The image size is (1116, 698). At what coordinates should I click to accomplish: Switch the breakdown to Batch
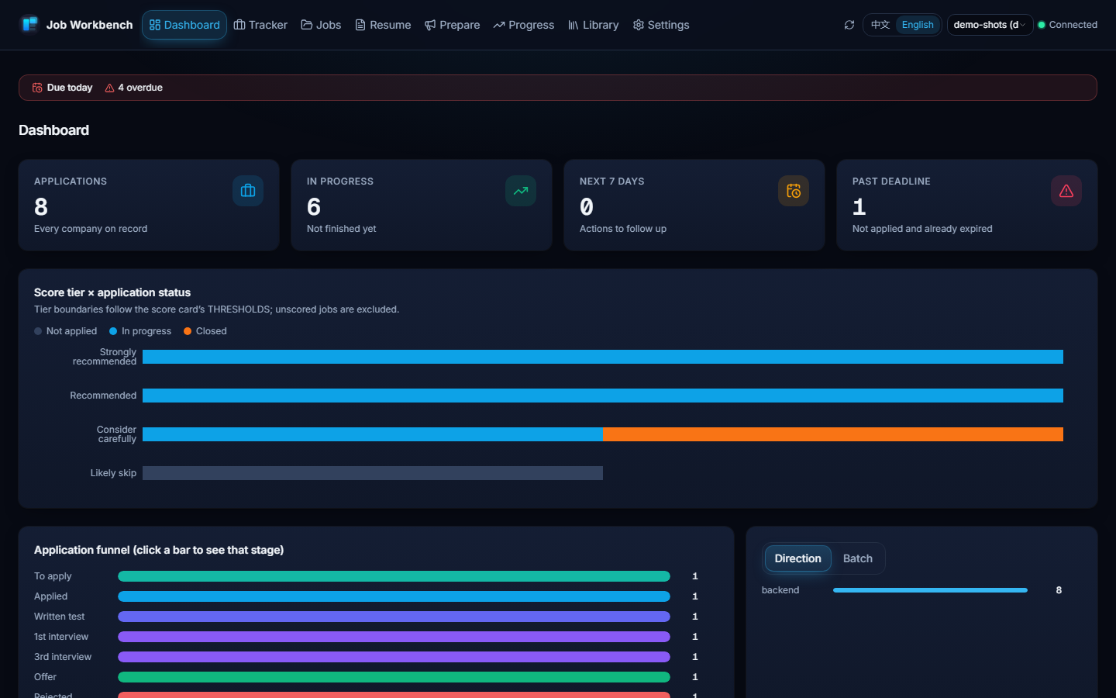[858, 558]
